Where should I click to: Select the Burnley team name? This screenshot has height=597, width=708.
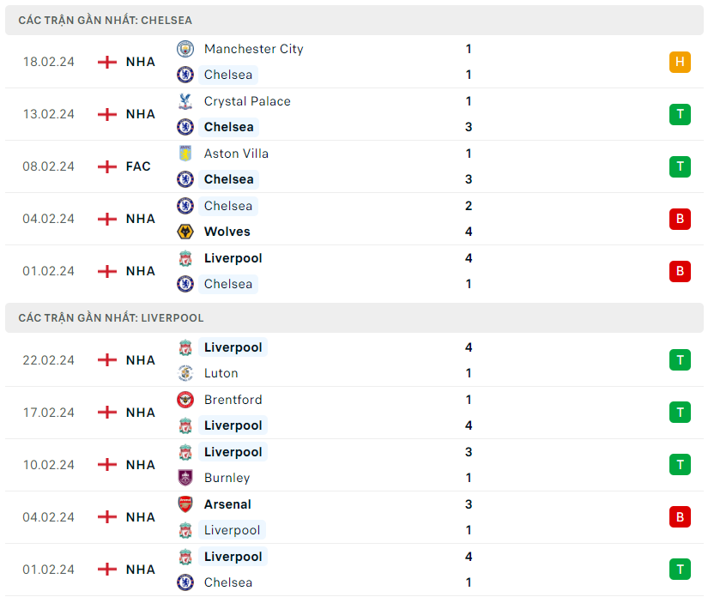click(227, 478)
